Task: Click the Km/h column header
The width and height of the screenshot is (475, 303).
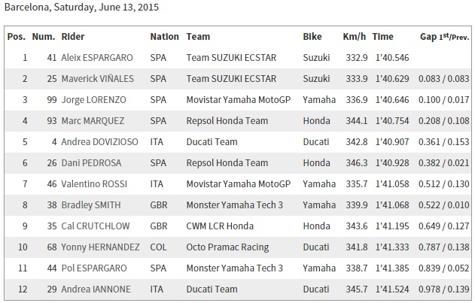Action: (x=354, y=37)
